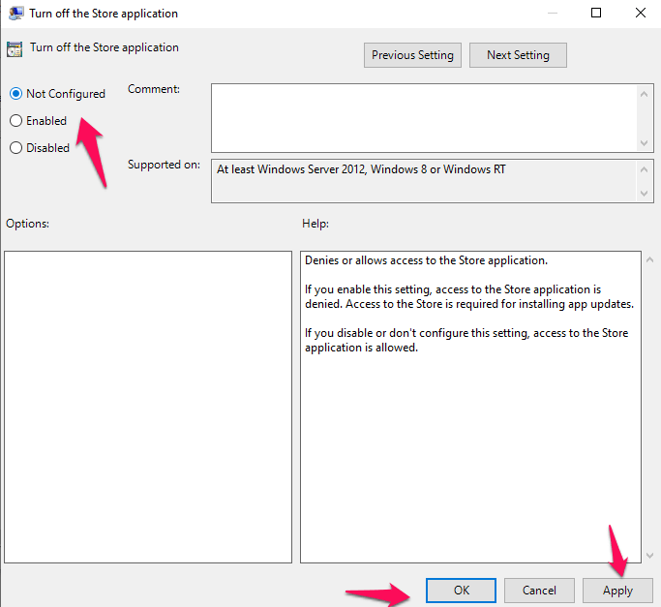661x607 pixels.
Task: Click the Previous Setting button
Action: pos(412,55)
